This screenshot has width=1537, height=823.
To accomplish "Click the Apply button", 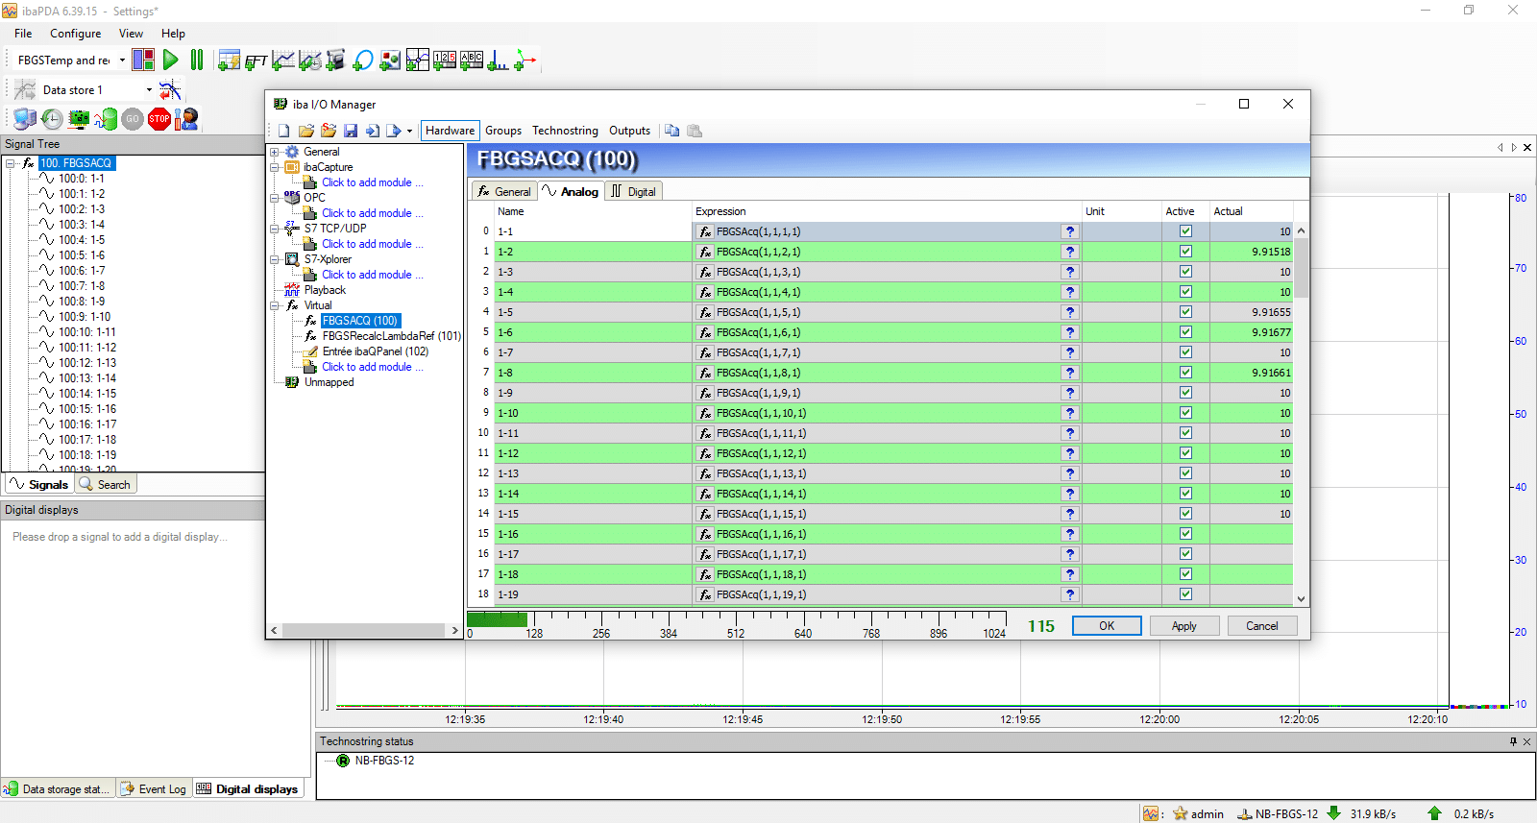I will pos(1184,626).
